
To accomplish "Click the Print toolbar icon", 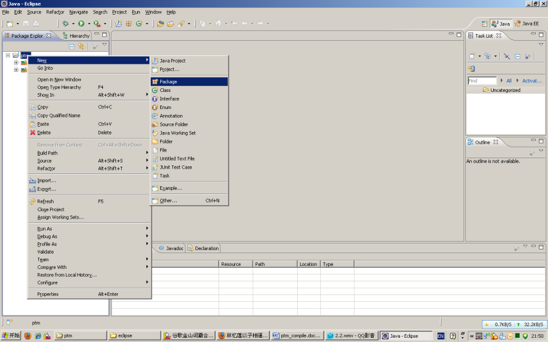I will click(36, 23).
